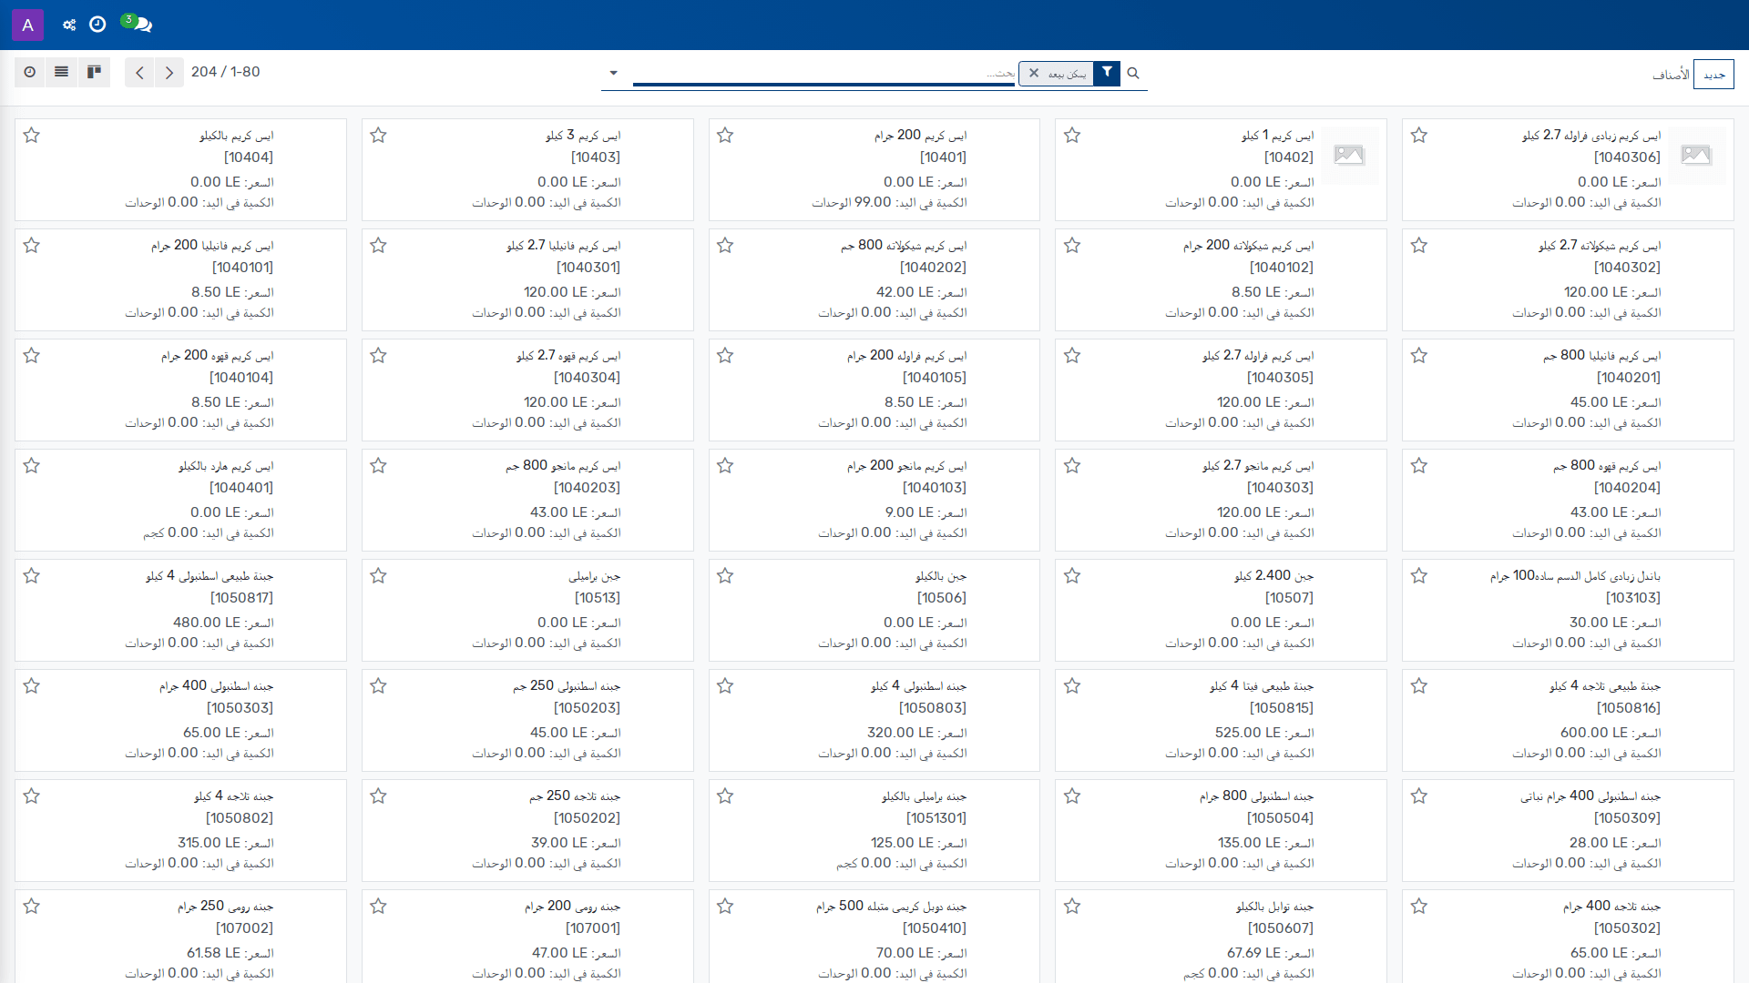Viewport: 1749px width, 983px height.
Task: Star product [10506] card
Action: pos(725,576)
